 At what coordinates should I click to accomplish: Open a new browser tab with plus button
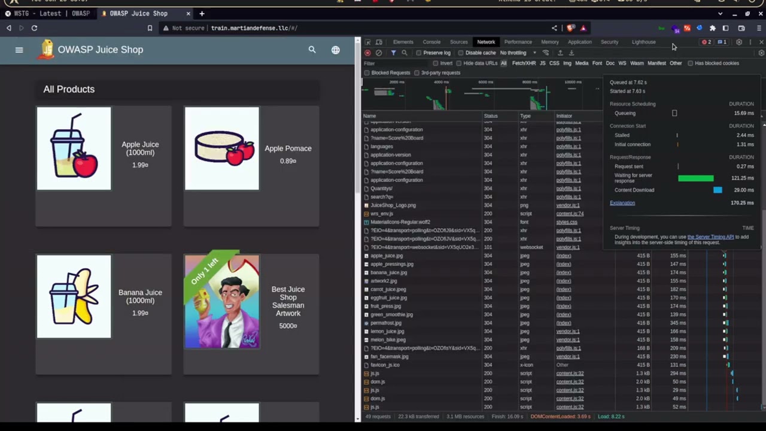click(x=202, y=13)
